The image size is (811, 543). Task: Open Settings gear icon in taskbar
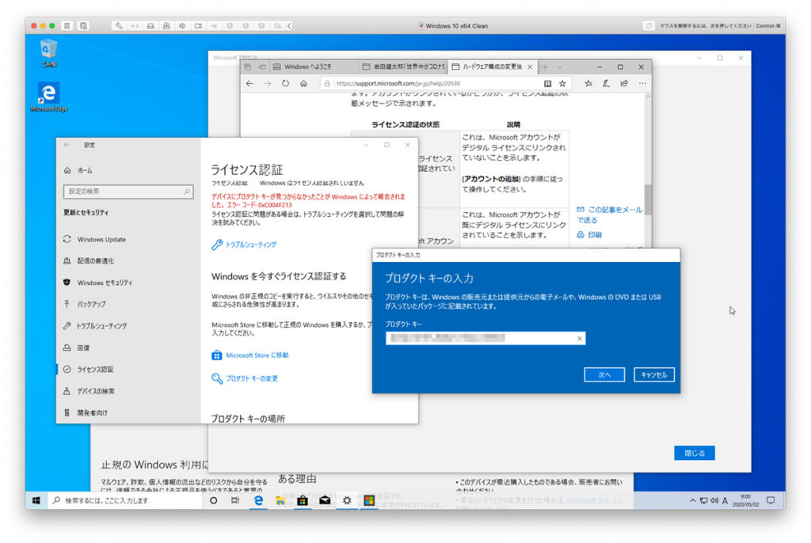coord(346,501)
